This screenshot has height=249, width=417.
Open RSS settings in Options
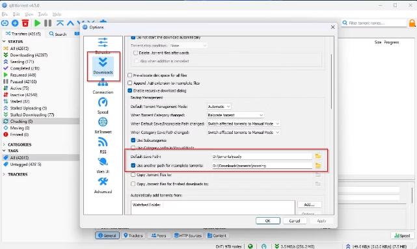pyautogui.click(x=103, y=146)
